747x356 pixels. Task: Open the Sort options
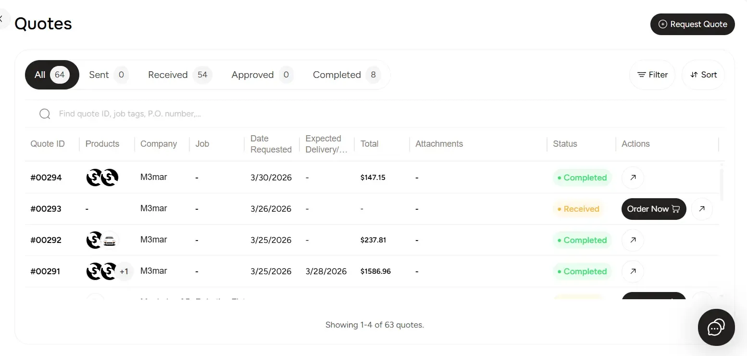click(x=703, y=75)
